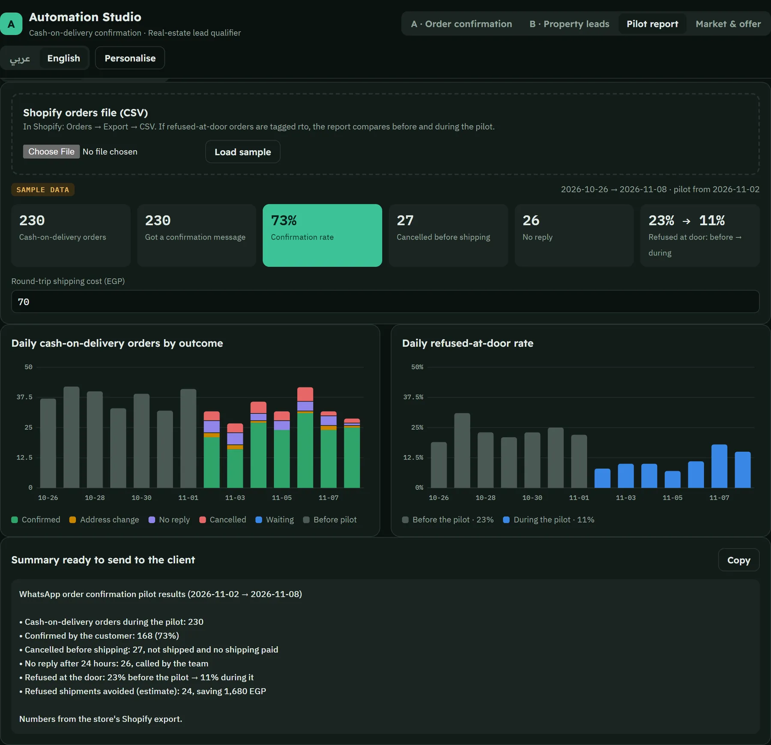The image size is (771, 745).
Task: Click the Personalise button
Action: tap(130, 58)
